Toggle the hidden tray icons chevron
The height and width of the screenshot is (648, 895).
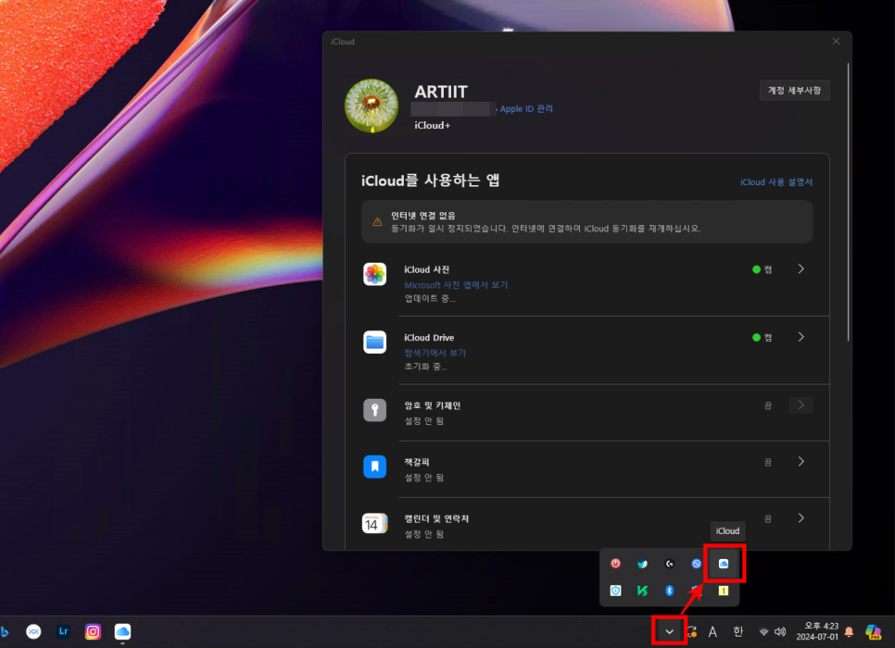point(669,631)
